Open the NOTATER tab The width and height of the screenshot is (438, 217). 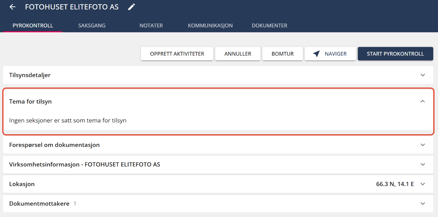(151, 26)
